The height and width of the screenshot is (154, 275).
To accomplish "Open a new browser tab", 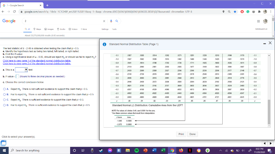I will point(47,5).
